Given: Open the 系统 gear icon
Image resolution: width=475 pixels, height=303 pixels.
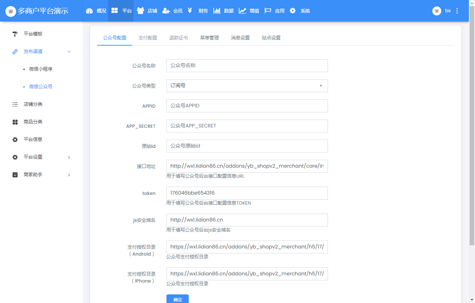Looking at the screenshot, I should [x=293, y=11].
